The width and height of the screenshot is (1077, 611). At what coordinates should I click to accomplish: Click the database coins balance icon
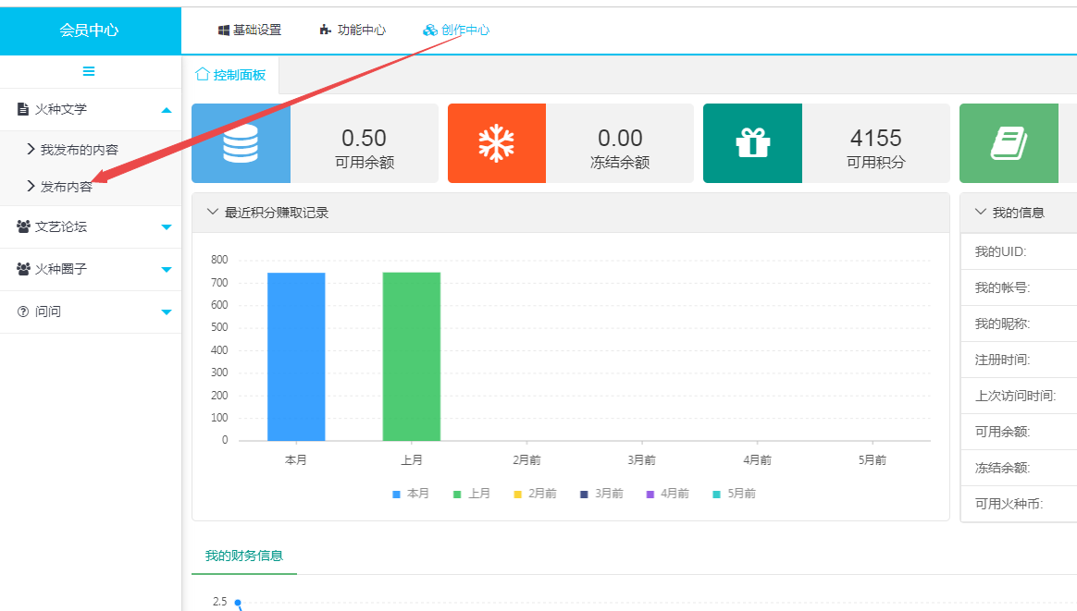tap(241, 143)
